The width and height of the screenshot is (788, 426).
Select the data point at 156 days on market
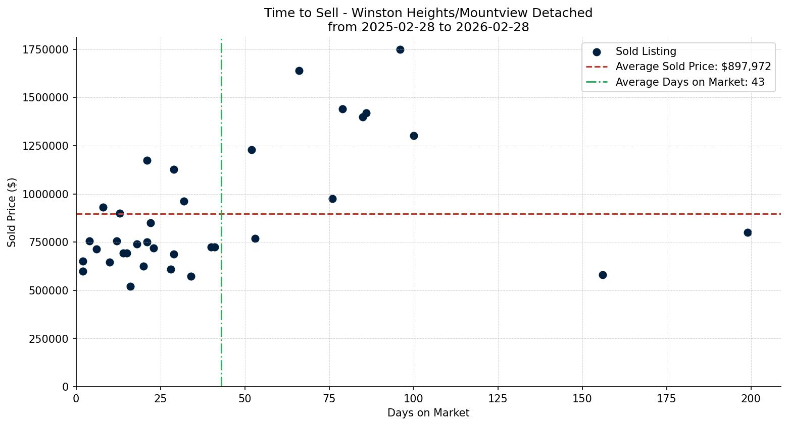point(603,275)
